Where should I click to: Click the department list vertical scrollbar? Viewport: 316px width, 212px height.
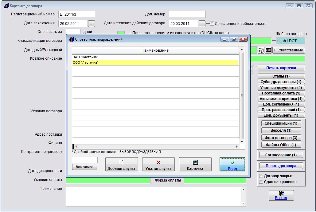click(242, 95)
